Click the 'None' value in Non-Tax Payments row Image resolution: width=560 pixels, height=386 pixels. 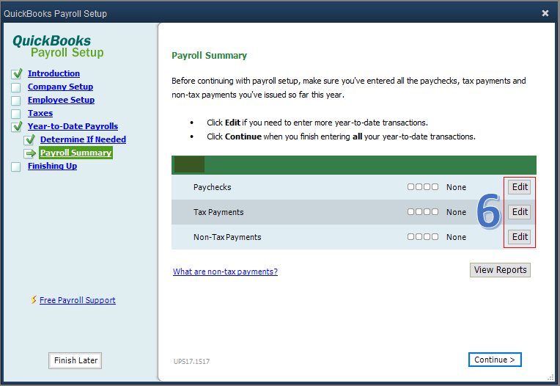(456, 237)
